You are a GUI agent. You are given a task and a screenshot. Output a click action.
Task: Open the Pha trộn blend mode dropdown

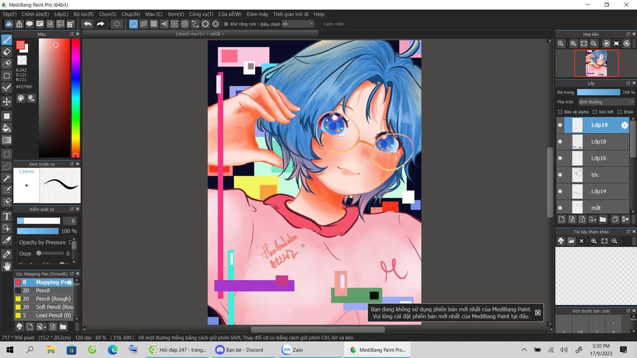click(x=606, y=102)
